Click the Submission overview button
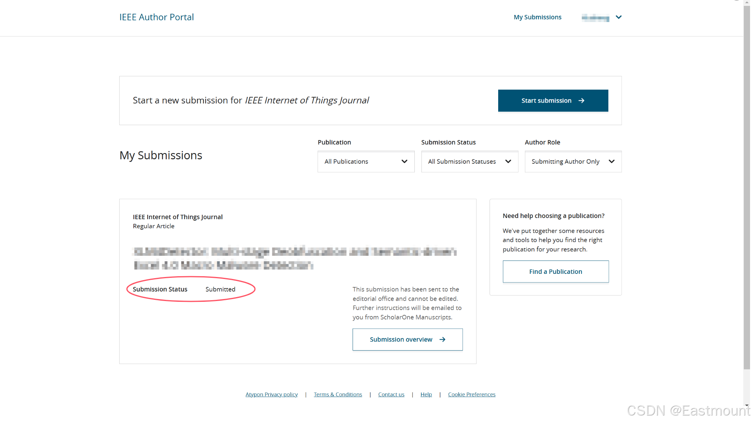Viewport: 752px width, 423px height. 407,339
